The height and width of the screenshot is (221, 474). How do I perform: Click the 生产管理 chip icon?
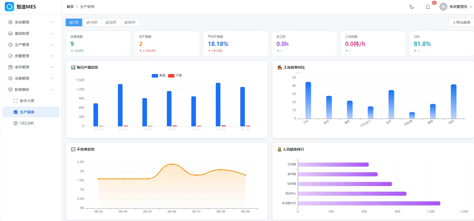click(x=10, y=45)
